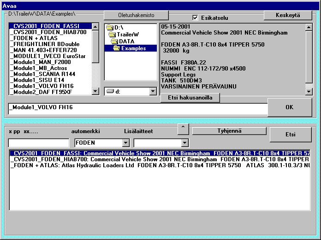321x240 pixels.
Task: Toggle the Esikatselu preview checkbox
Action: (x=195, y=18)
